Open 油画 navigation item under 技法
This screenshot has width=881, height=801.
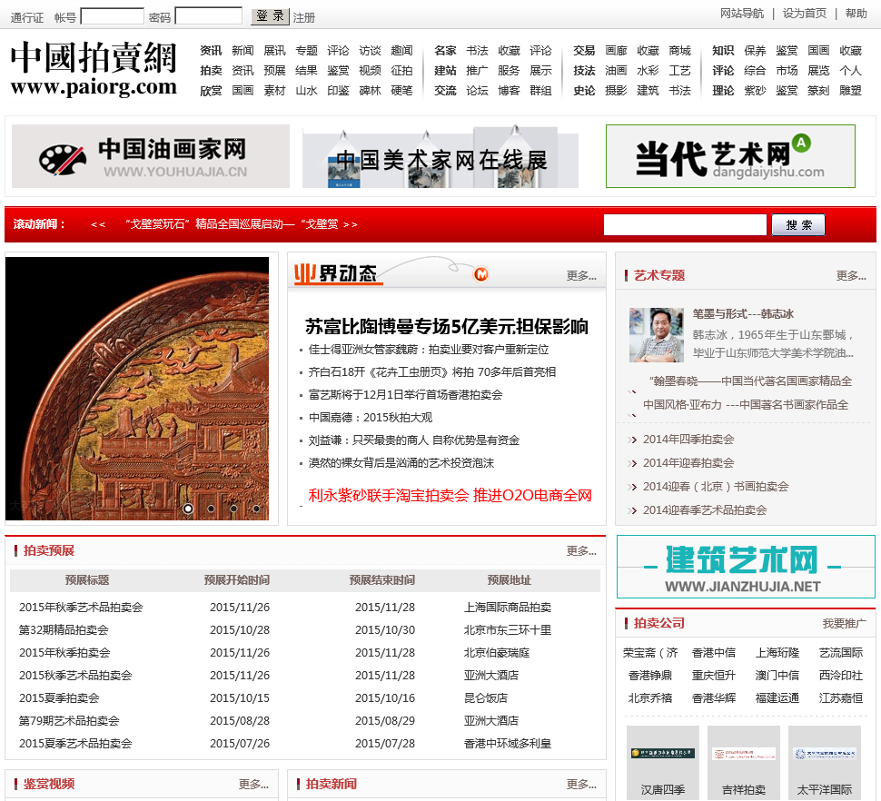[x=616, y=70]
